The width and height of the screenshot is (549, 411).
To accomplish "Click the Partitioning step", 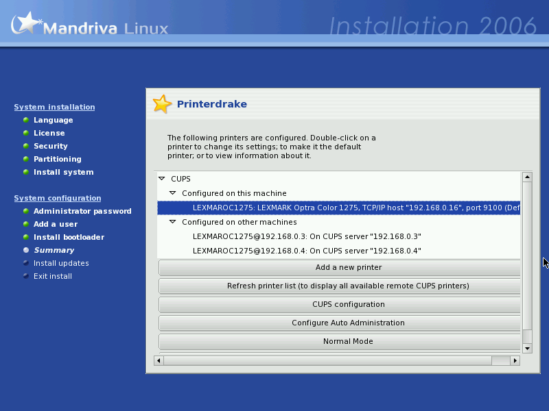I will coord(58,159).
